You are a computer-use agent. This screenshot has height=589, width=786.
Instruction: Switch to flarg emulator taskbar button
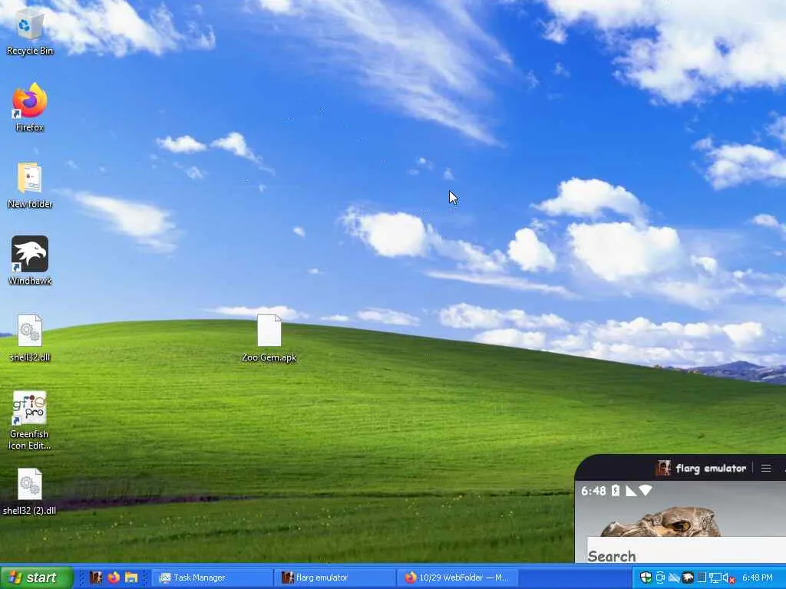click(x=336, y=577)
